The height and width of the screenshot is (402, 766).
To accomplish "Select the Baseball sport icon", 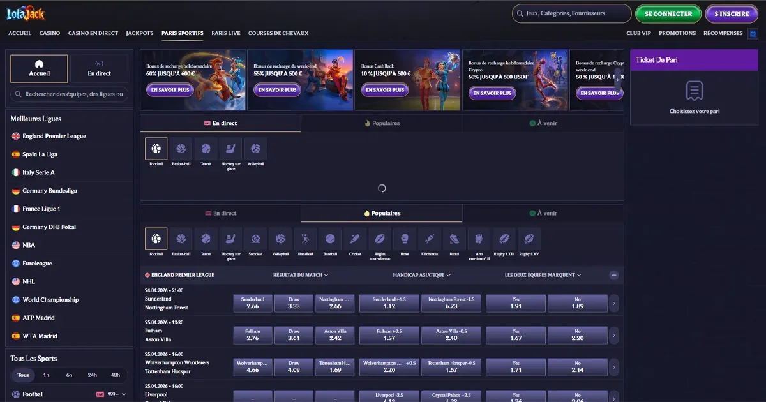I will (330, 239).
